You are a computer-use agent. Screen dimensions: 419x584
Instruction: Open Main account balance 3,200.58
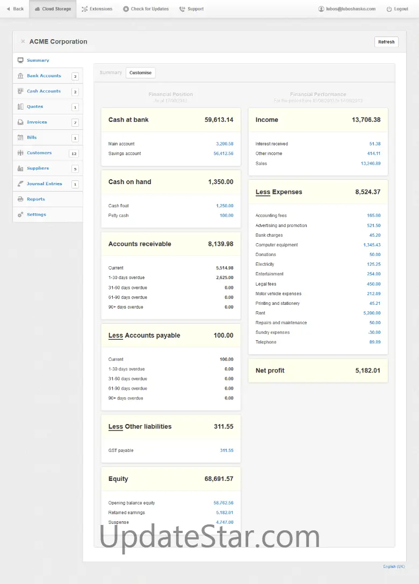tap(225, 144)
